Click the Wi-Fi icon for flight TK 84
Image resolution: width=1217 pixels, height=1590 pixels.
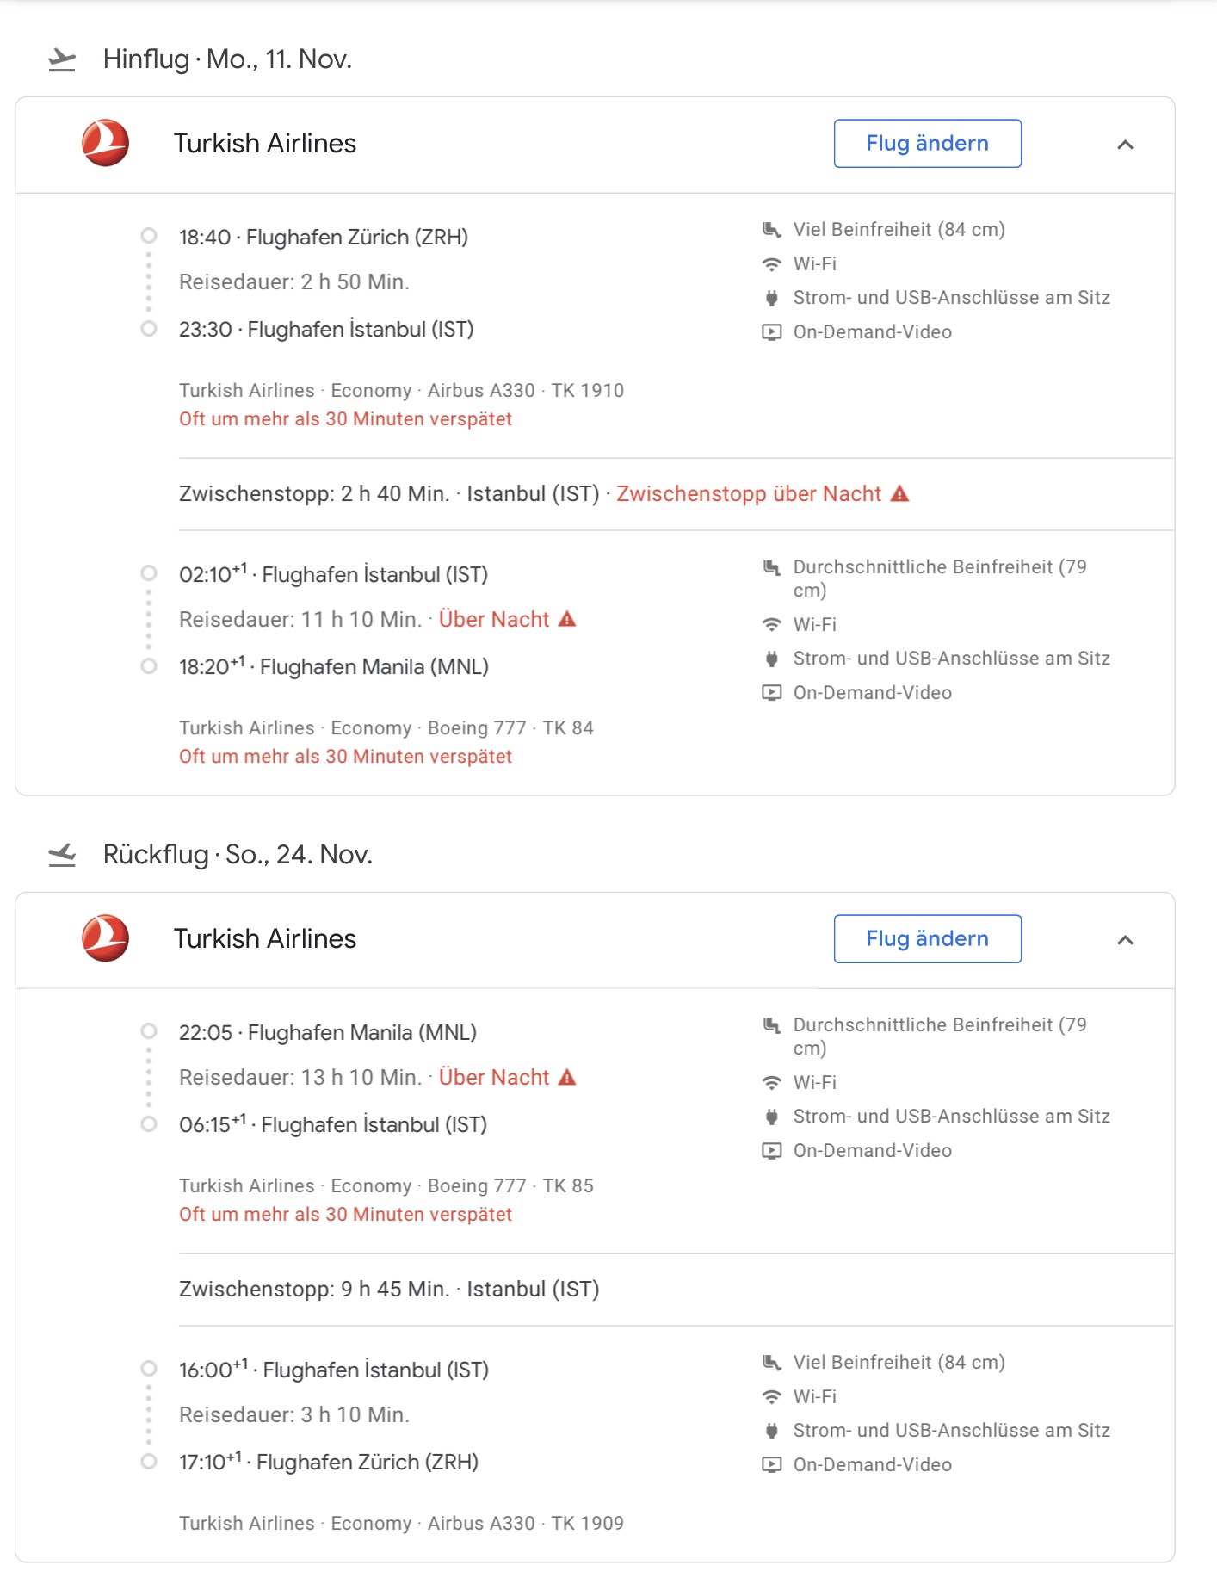coord(772,625)
